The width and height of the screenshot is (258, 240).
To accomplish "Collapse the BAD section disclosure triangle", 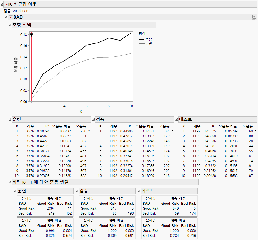I will click(6, 17).
